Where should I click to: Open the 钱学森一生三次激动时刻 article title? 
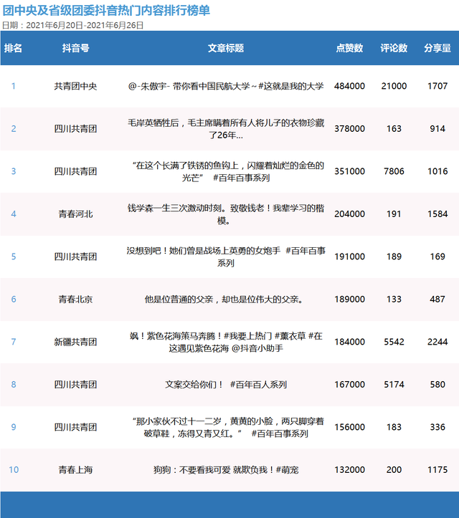pos(226,214)
